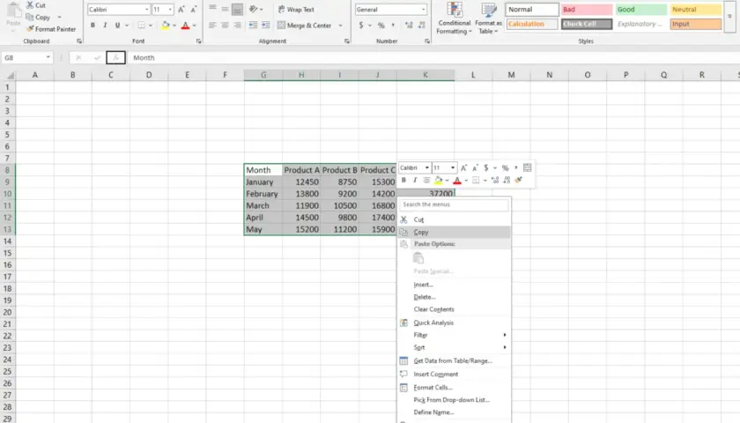The width and height of the screenshot is (740, 423).
Task: Click Increase Indent in the ribbon
Action: (x=266, y=25)
